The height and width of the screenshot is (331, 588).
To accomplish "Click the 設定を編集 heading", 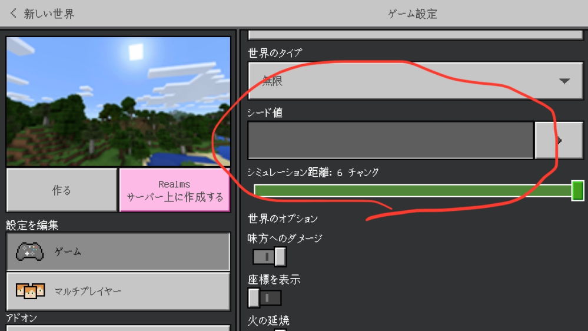I will (32, 225).
